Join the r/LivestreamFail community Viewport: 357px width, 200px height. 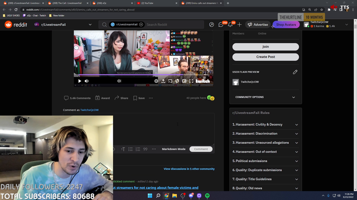click(266, 47)
